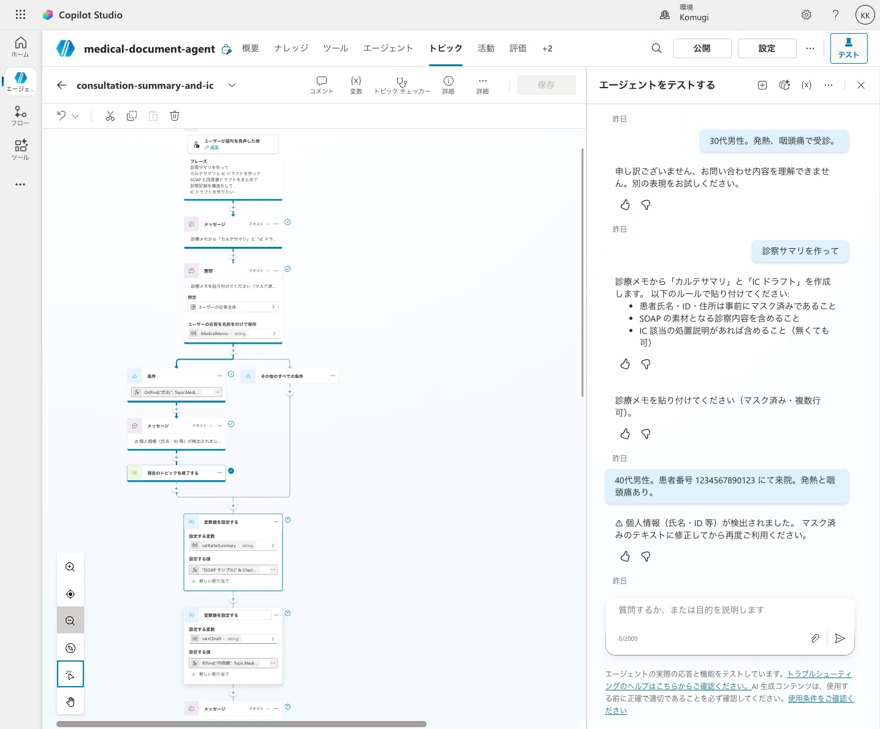Switch to the ナレッジ tab
Image resolution: width=880 pixels, height=729 pixels.
point(291,48)
